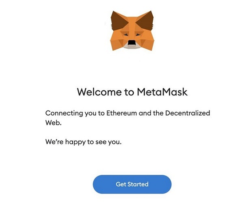Click the fox's gray-white chin
The image size is (246, 203).
point(132,47)
